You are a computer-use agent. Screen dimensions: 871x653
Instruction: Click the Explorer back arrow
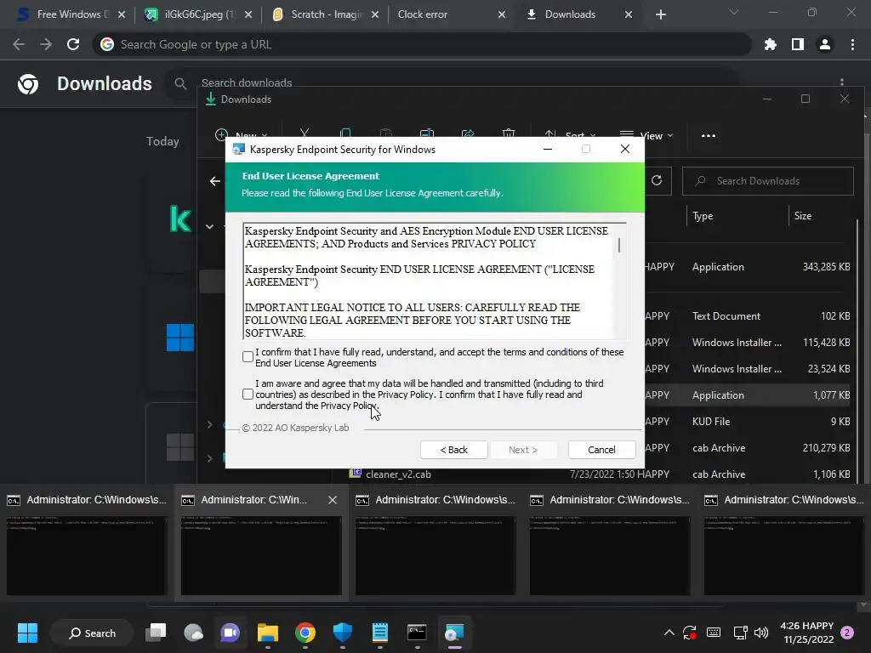coord(215,181)
